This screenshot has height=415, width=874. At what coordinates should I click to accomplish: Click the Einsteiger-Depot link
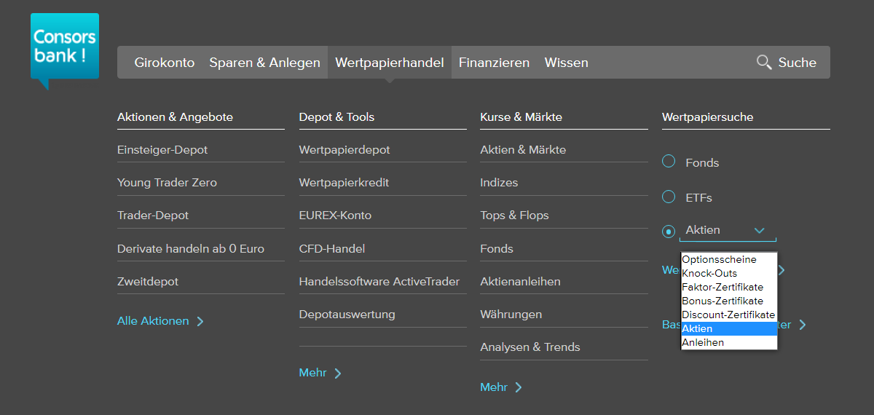click(x=162, y=150)
